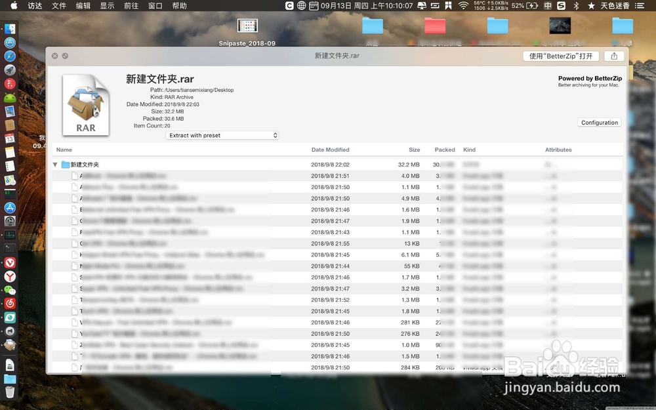Select the file row sized 4.0 MB

coord(337,176)
